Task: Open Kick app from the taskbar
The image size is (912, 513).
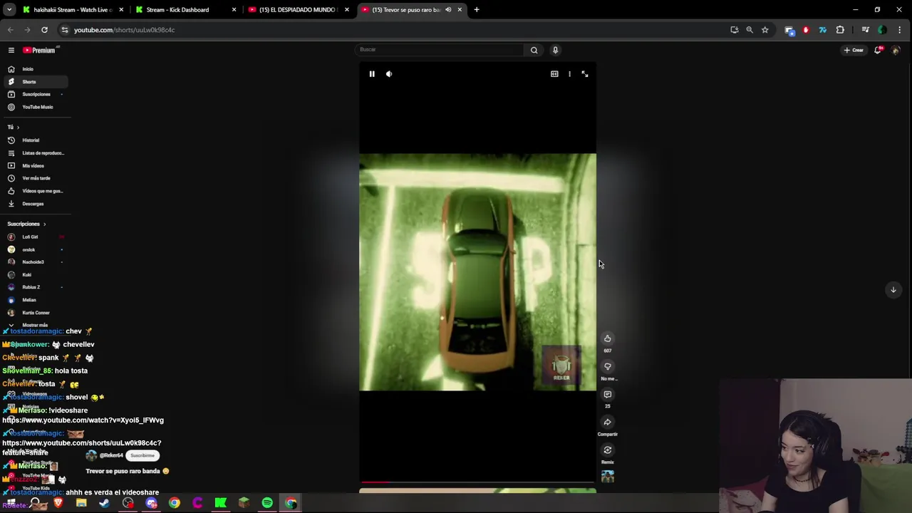Action: 221,503
